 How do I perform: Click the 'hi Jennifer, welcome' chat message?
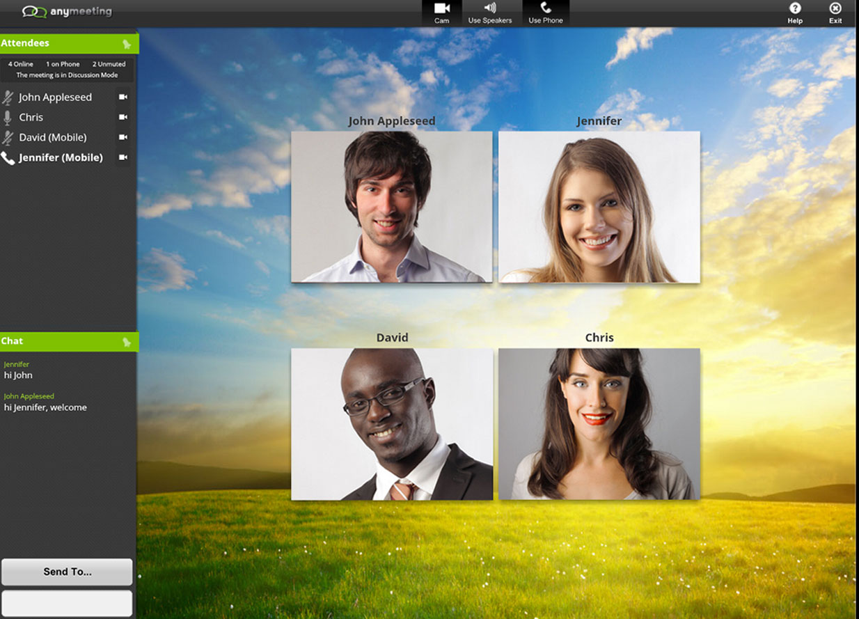45,408
